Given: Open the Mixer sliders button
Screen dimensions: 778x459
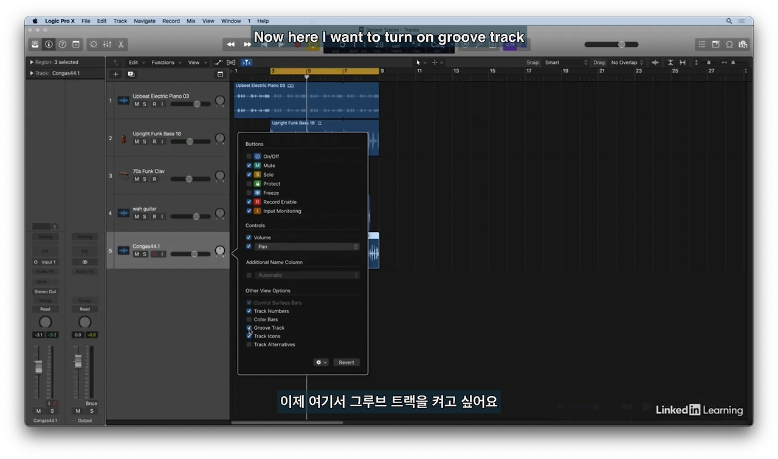Looking at the screenshot, I should (107, 44).
